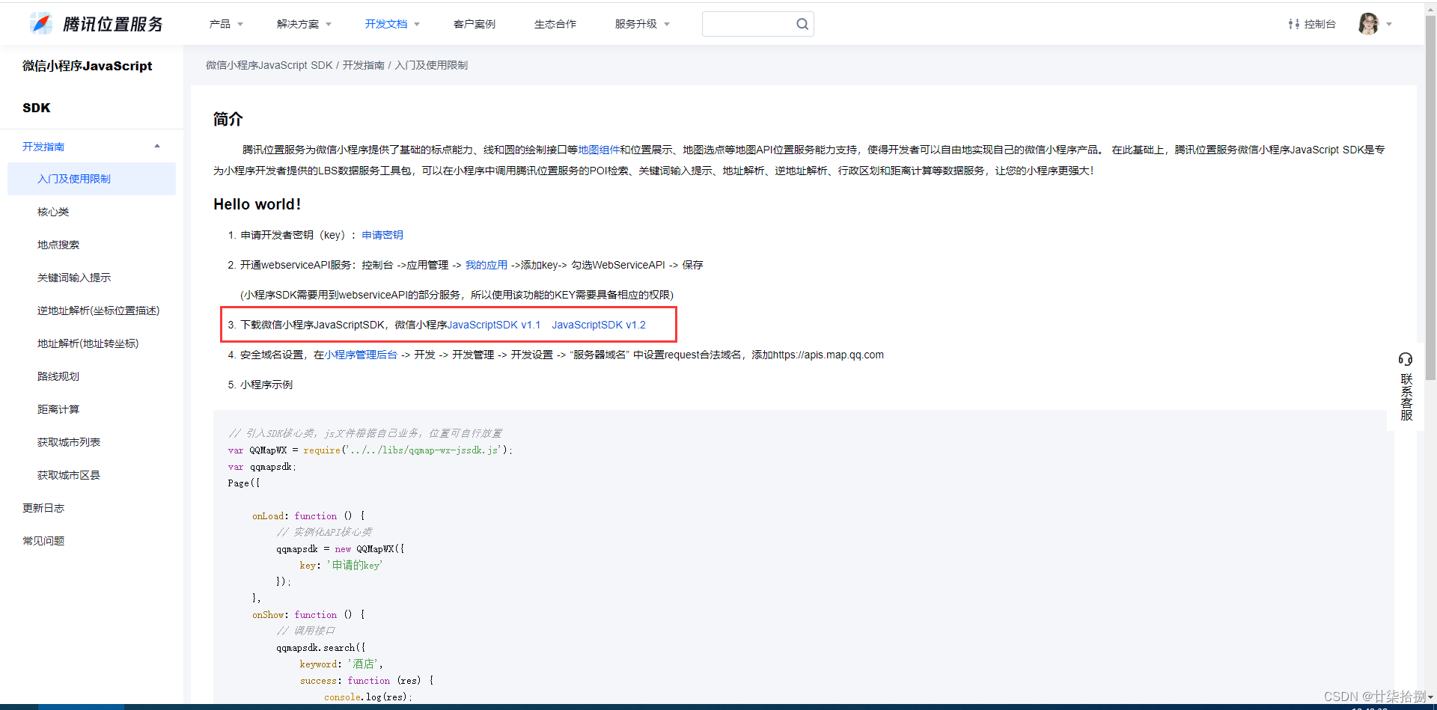Open 核心类 in the sidebar

[x=53, y=212]
